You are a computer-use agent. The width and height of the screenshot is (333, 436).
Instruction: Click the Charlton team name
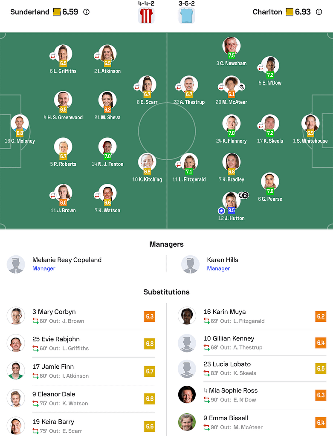[x=267, y=12]
